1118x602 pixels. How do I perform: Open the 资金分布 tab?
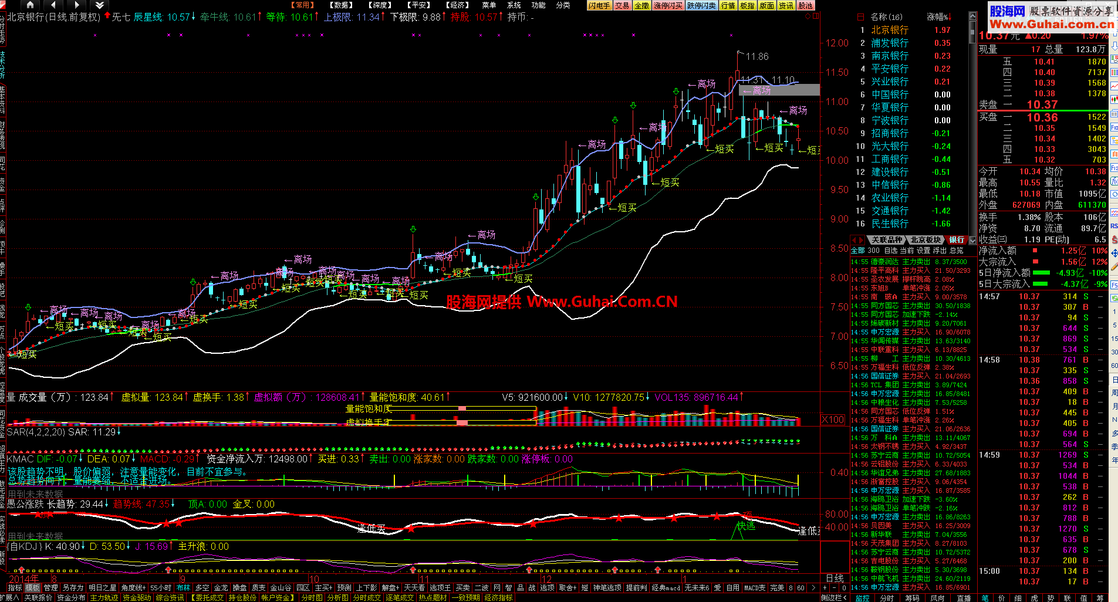point(72,597)
